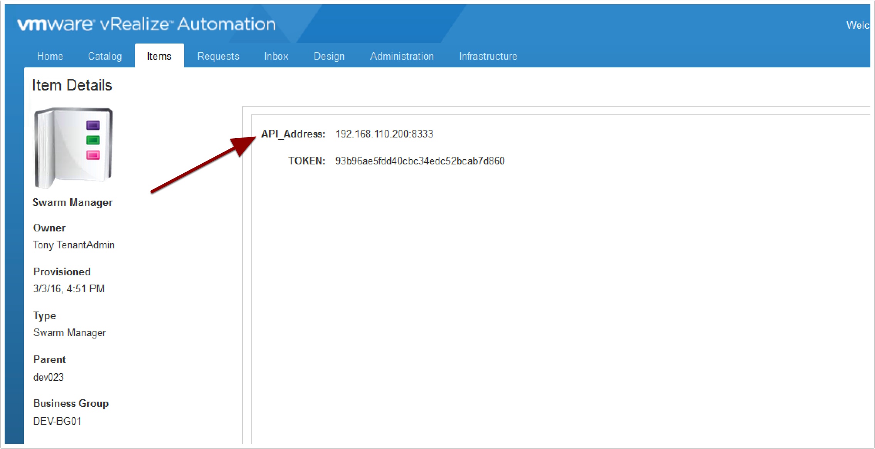The height and width of the screenshot is (449, 875).
Task: Select the Tony TenantAdmin owner value
Action: click(x=74, y=245)
